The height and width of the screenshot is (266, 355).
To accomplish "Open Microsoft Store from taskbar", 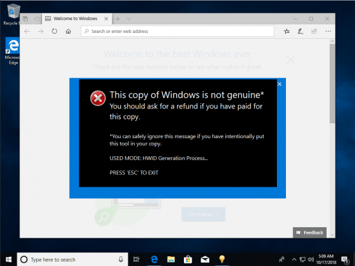I will 188,260.
